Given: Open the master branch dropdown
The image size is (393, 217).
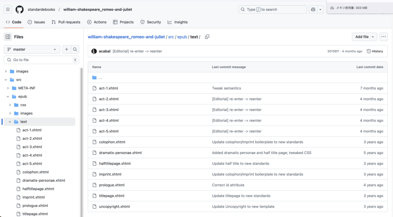Looking at the screenshot, I should pyautogui.click(x=32, y=50).
